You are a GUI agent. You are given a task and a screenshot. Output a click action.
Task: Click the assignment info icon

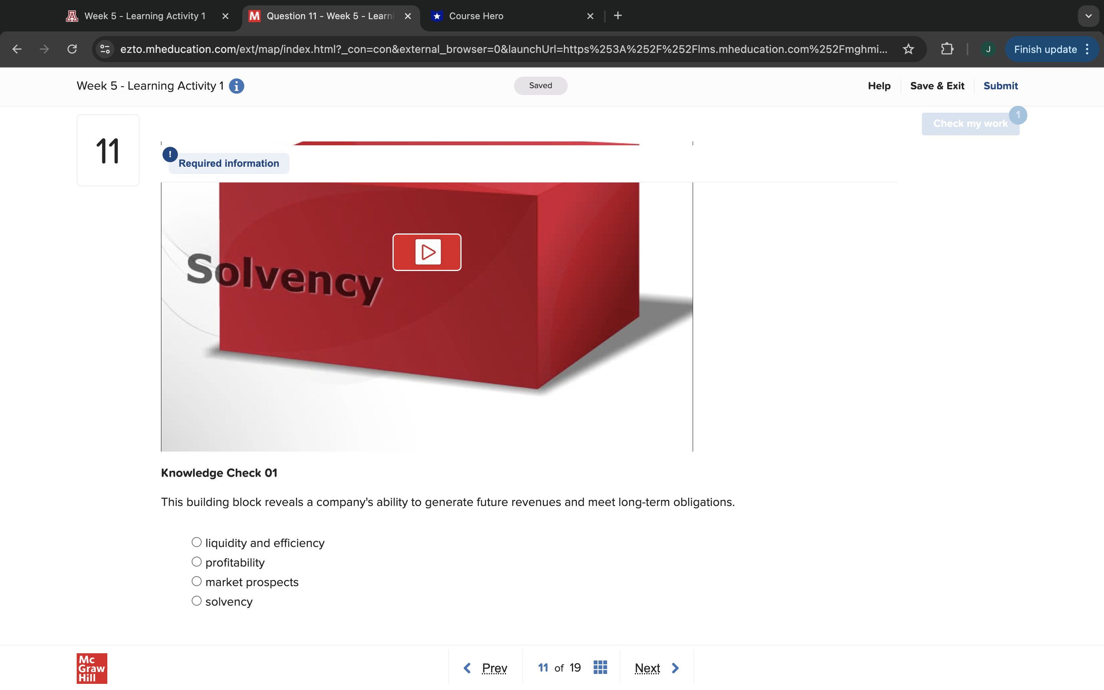tap(236, 86)
